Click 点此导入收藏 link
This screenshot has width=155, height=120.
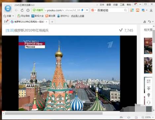coord(78,16)
